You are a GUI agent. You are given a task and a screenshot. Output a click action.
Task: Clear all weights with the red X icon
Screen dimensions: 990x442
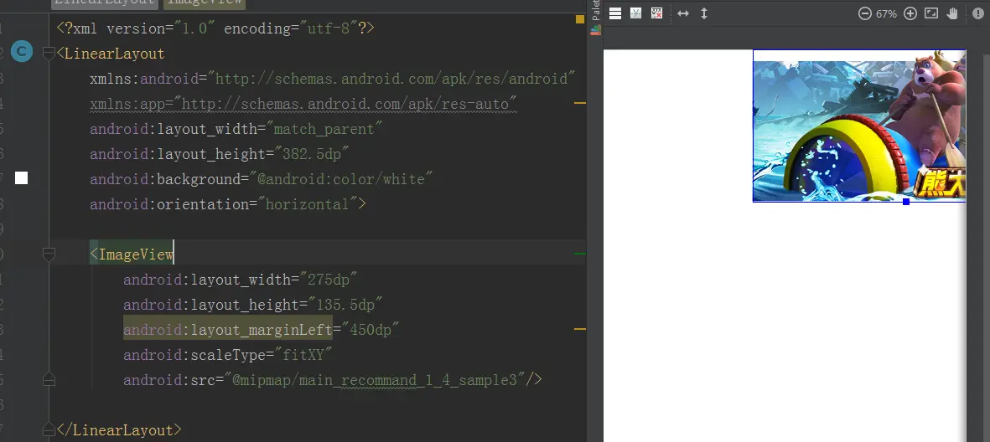[656, 13]
